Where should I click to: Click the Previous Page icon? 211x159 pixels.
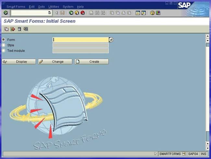(118, 13)
